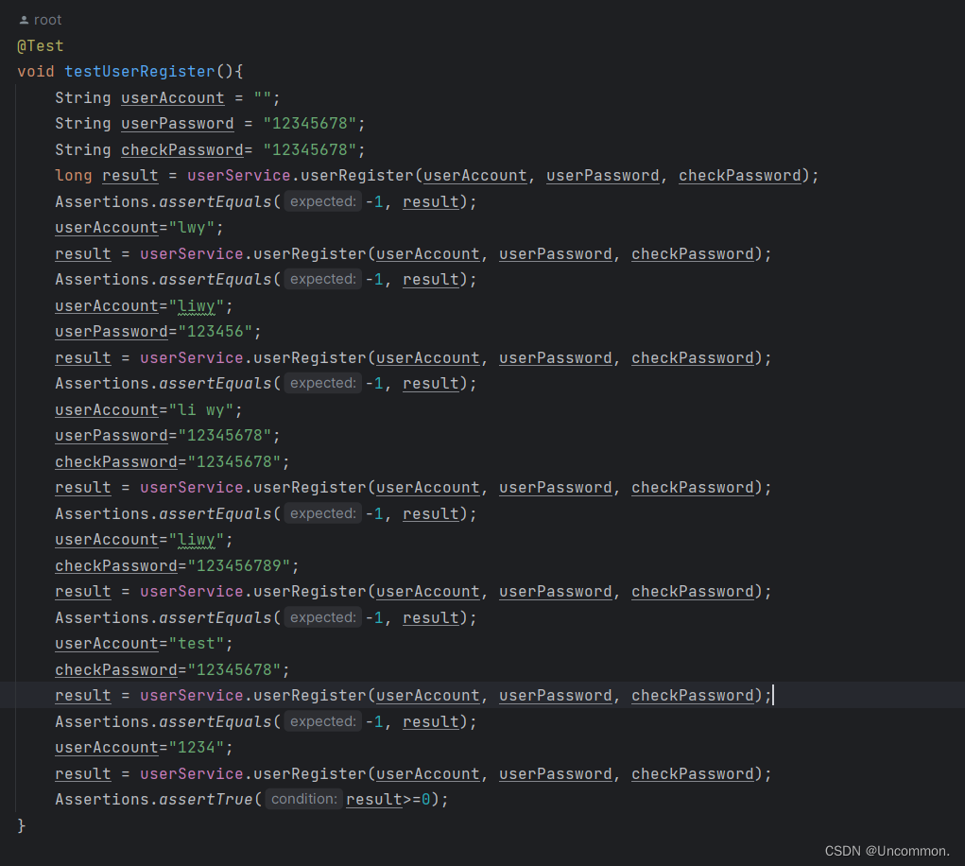
Task: Click the method's closing brace
Action: [22, 825]
